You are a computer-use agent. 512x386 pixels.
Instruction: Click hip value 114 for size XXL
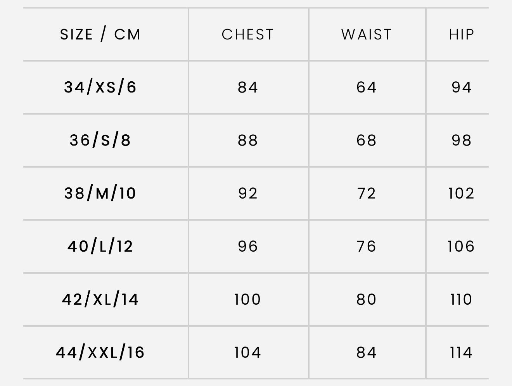(461, 352)
